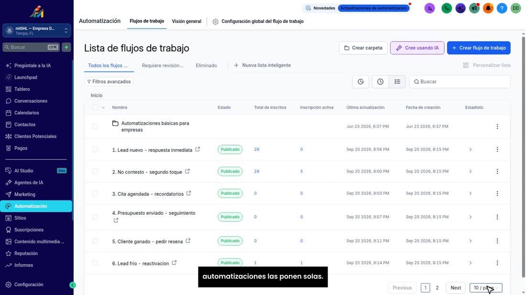The width and height of the screenshot is (526, 295).
Task: Check the Presupuesto enviado workflow checkbox
Action: [95, 217]
